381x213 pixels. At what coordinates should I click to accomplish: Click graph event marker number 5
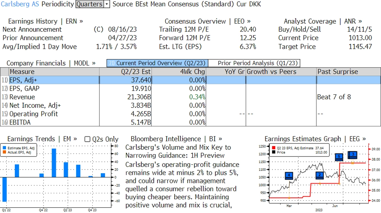pyautogui.click(x=339, y=156)
